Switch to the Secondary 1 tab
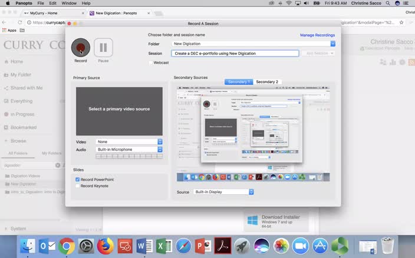The height and width of the screenshot is (258, 415). [239, 82]
